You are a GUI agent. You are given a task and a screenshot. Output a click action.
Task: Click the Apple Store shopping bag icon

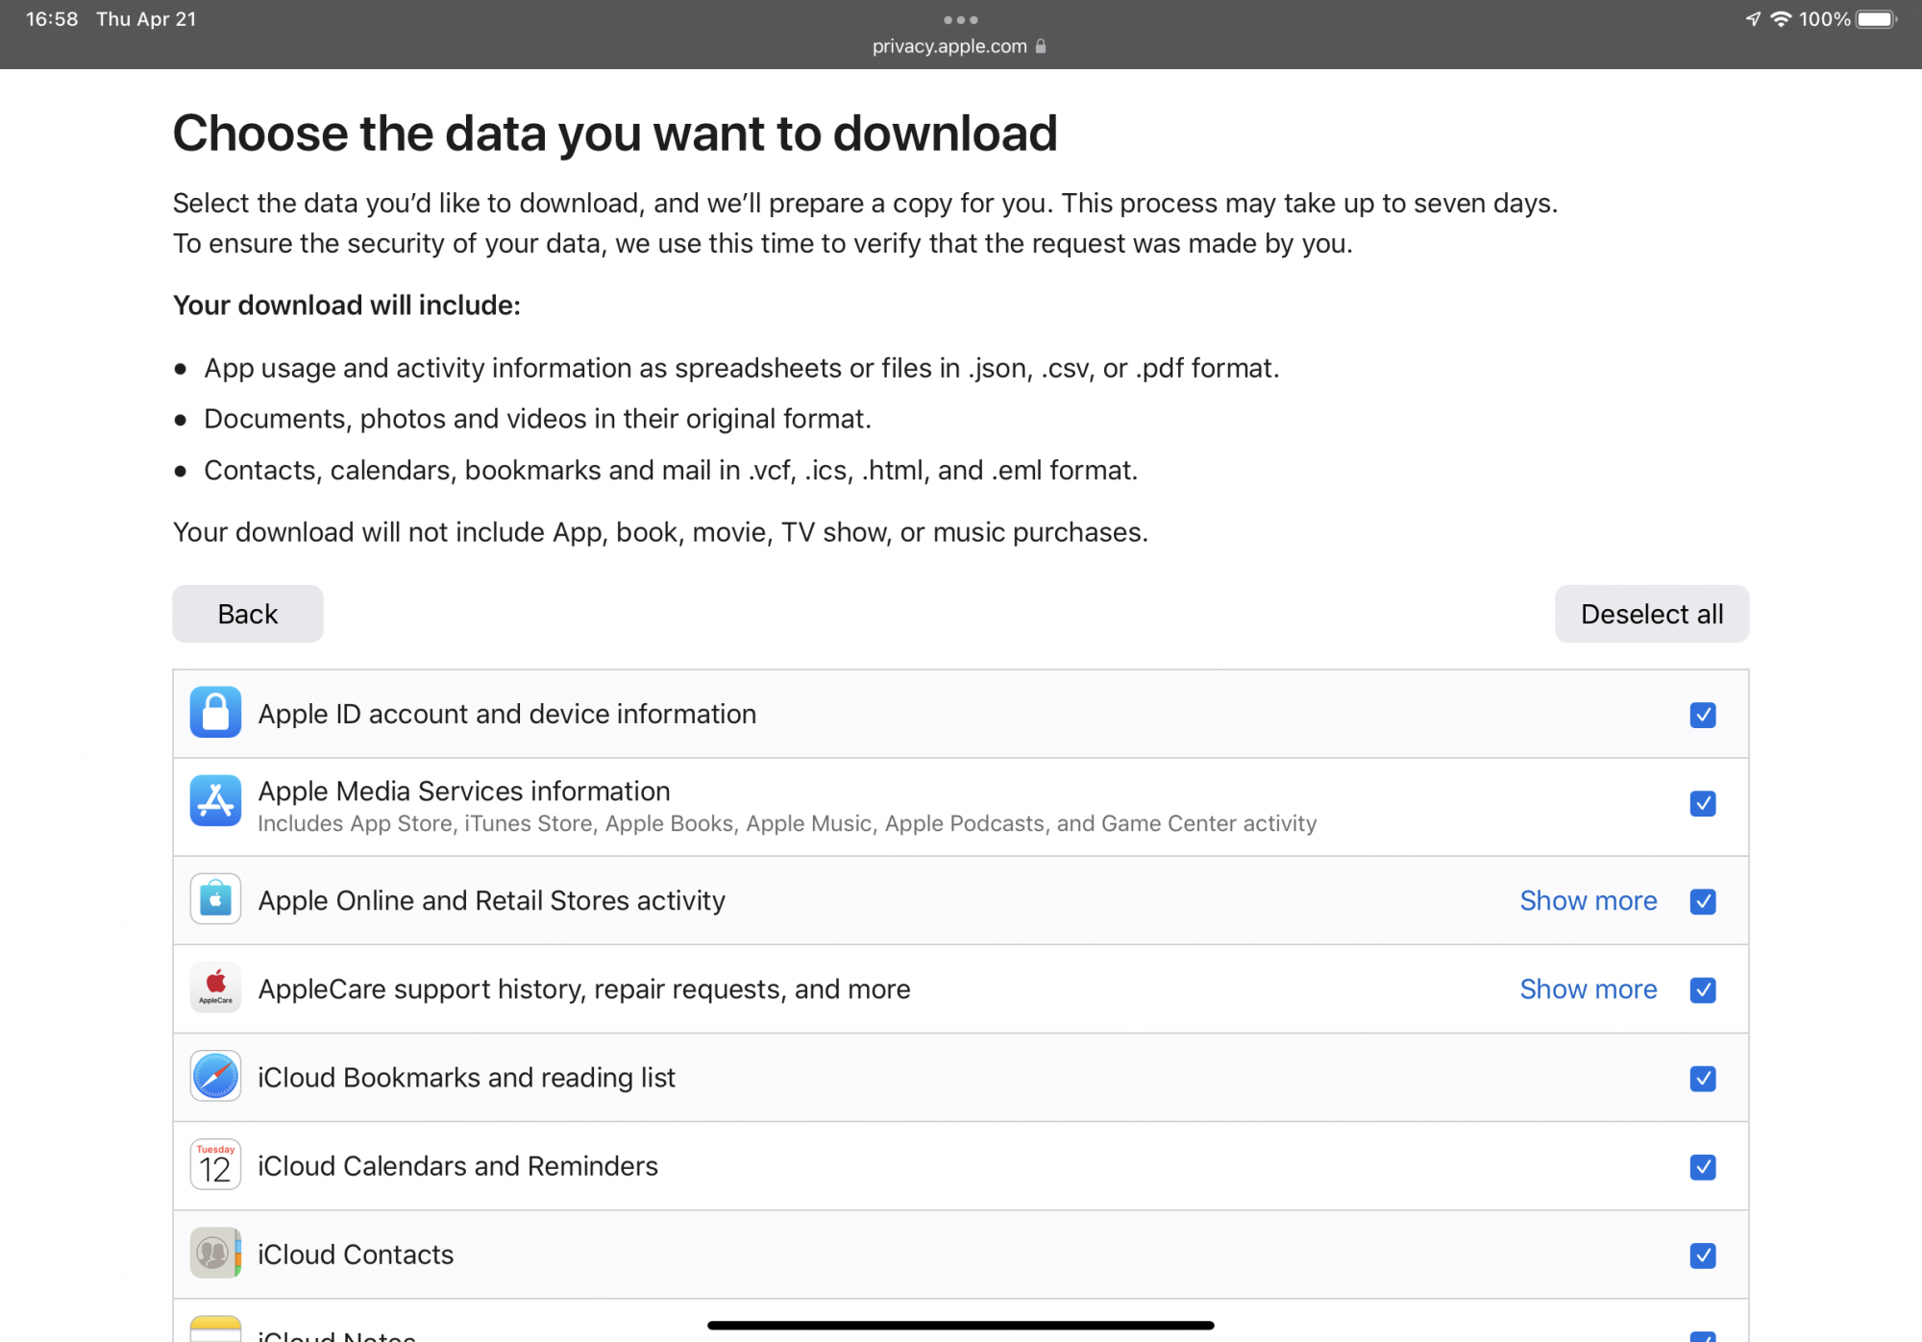coord(215,900)
